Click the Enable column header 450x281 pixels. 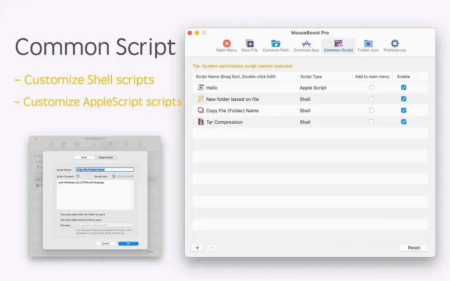(x=404, y=77)
